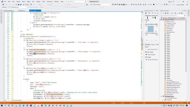Select dataTables.buttons.min.js item
190x107 pixels.
[173, 86]
